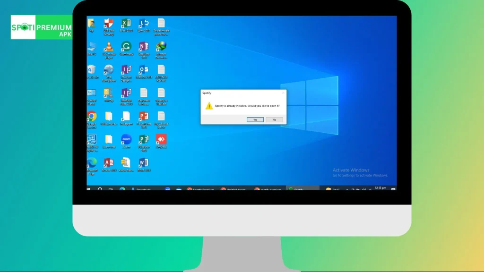Select the This PC icon
The width and height of the screenshot is (484, 272).
tap(91, 49)
